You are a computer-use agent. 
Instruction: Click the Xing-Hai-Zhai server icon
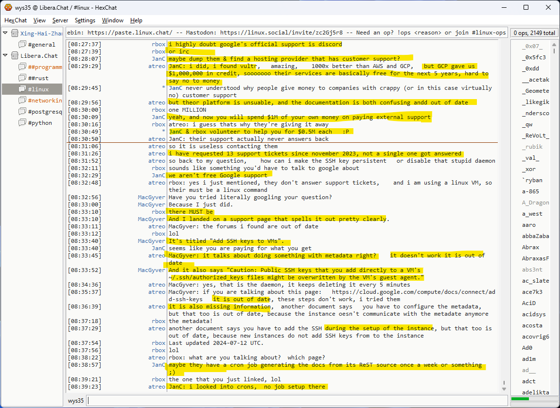[x=14, y=34]
